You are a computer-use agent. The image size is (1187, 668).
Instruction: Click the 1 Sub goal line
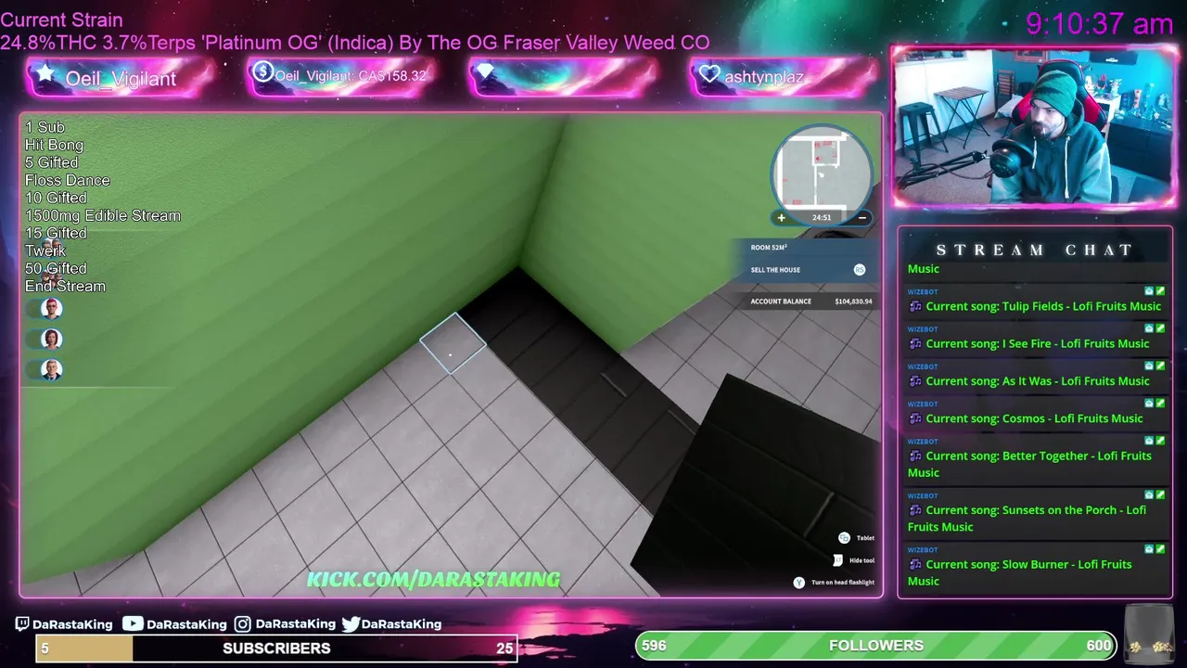[x=45, y=127]
